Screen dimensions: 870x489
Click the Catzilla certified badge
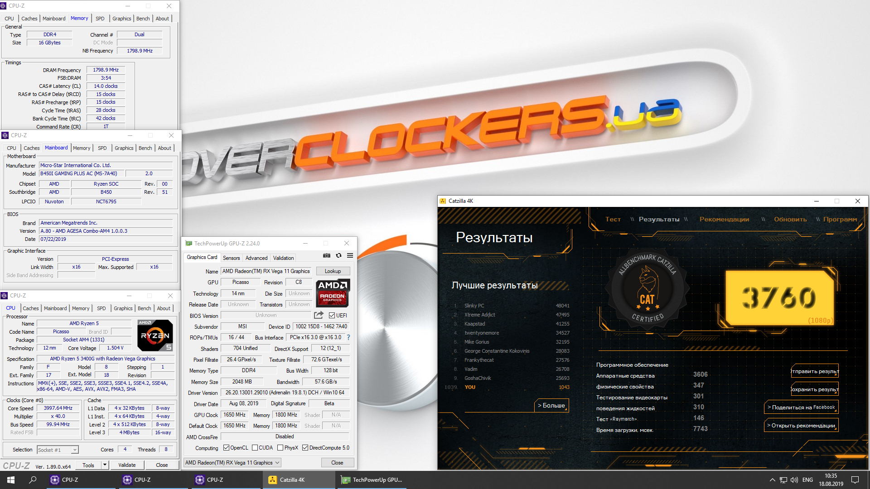pos(648,288)
